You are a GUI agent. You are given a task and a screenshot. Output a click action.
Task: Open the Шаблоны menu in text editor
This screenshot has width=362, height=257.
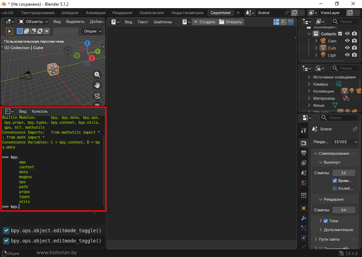tap(163, 22)
